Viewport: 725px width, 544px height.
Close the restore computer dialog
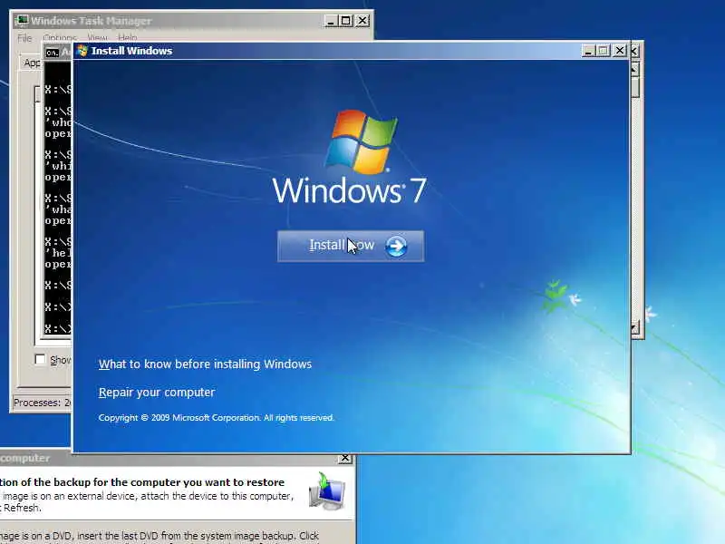coord(345,458)
